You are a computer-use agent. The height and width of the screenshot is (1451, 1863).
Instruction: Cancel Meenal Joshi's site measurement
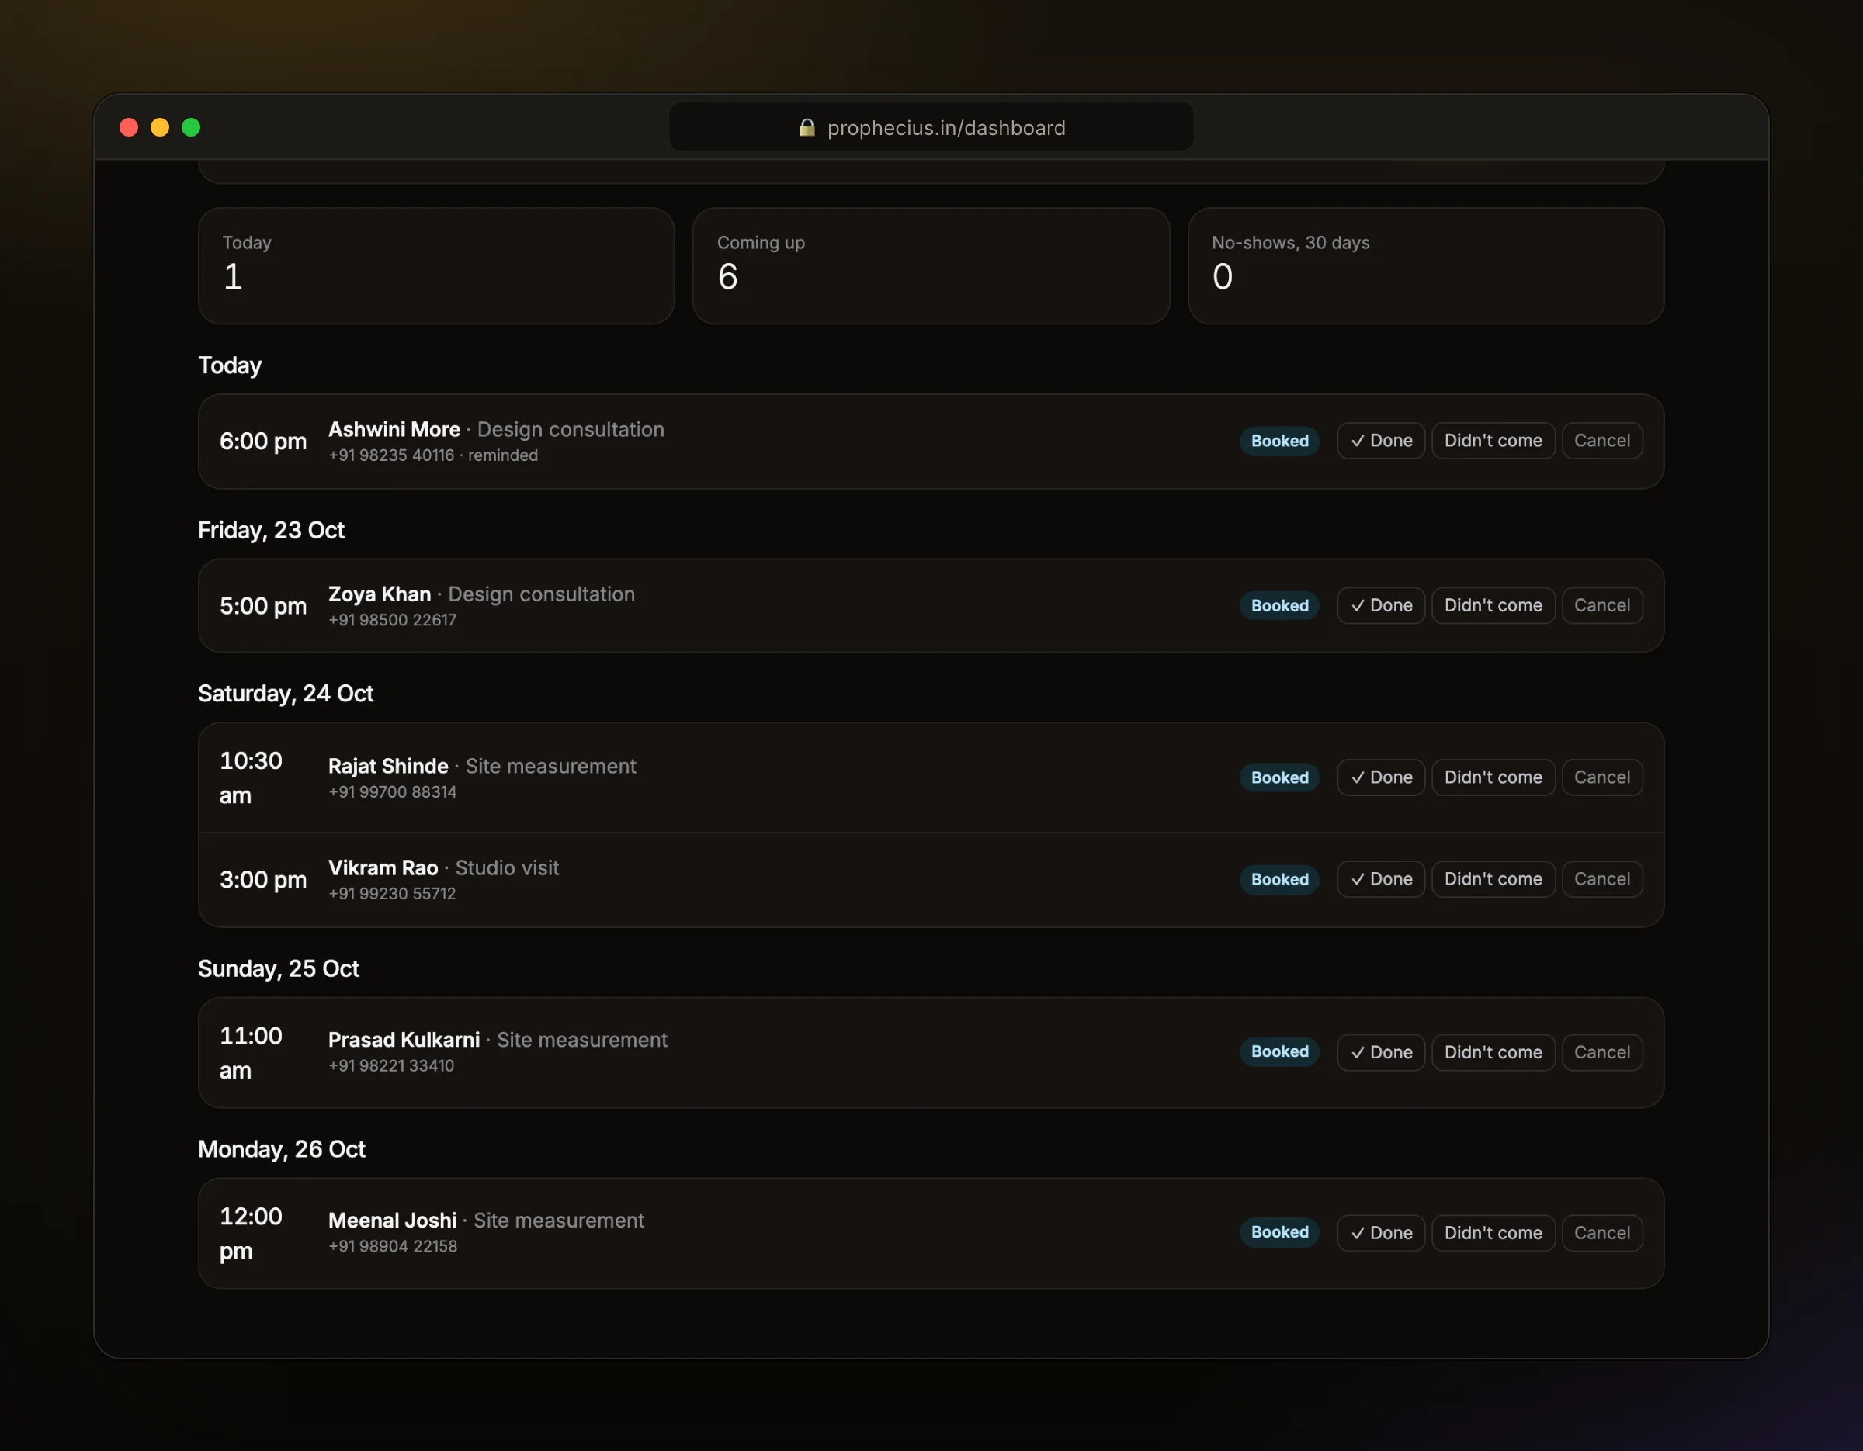click(1601, 1233)
